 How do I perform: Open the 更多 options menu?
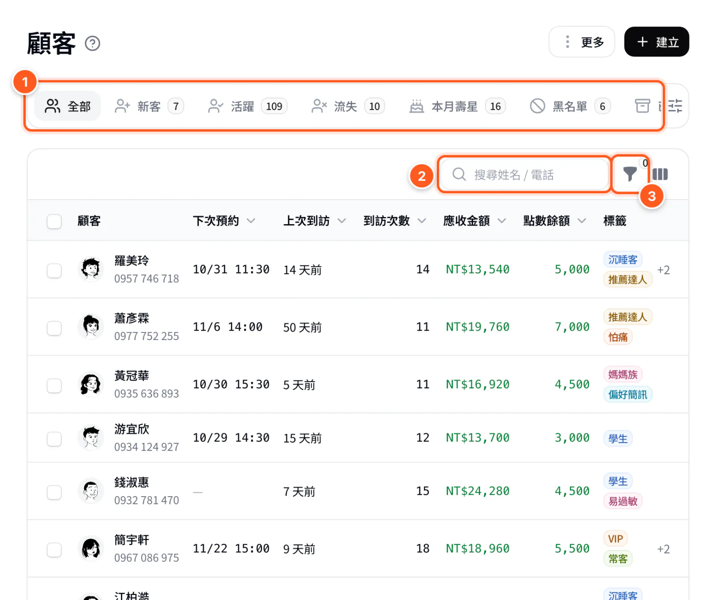pyautogui.click(x=582, y=42)
